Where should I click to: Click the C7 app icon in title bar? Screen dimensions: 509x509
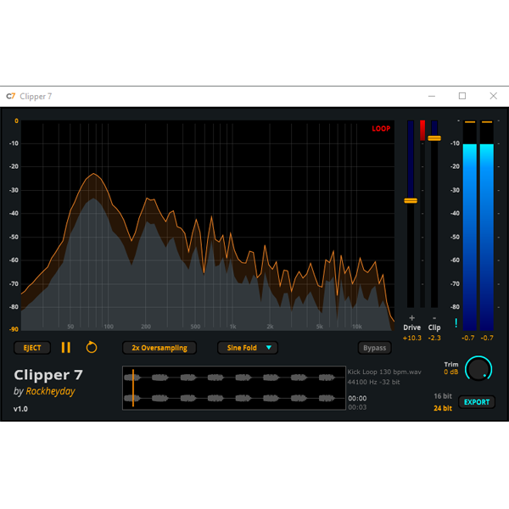click(11, 96)
